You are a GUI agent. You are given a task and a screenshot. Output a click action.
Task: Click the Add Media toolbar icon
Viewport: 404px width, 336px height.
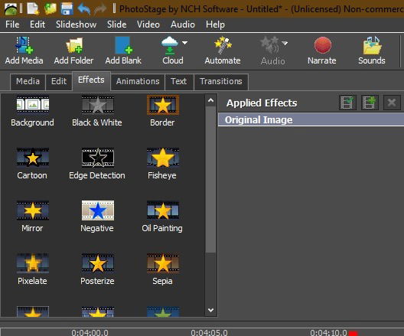[x=24, y=51]
